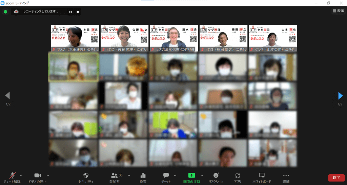
Task: Go to next page of participants
Action: [x=340, y=96]
